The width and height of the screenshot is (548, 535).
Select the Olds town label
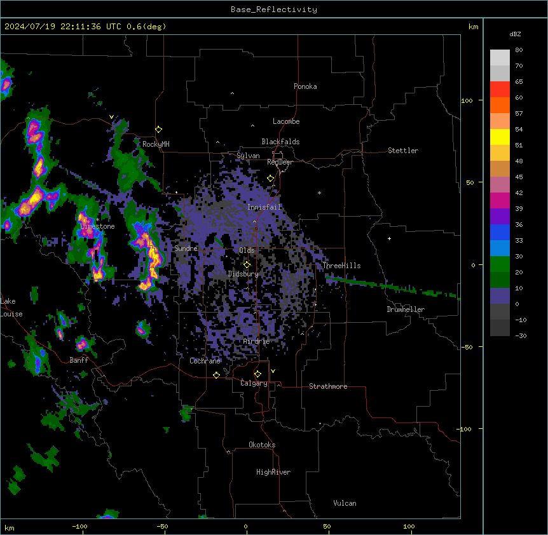[x=247, y=250]
